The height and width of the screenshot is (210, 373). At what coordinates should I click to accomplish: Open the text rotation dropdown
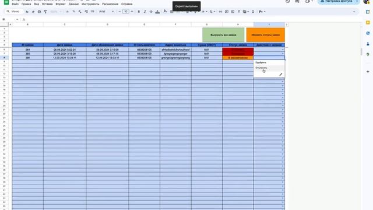click(x=212, y=12)
